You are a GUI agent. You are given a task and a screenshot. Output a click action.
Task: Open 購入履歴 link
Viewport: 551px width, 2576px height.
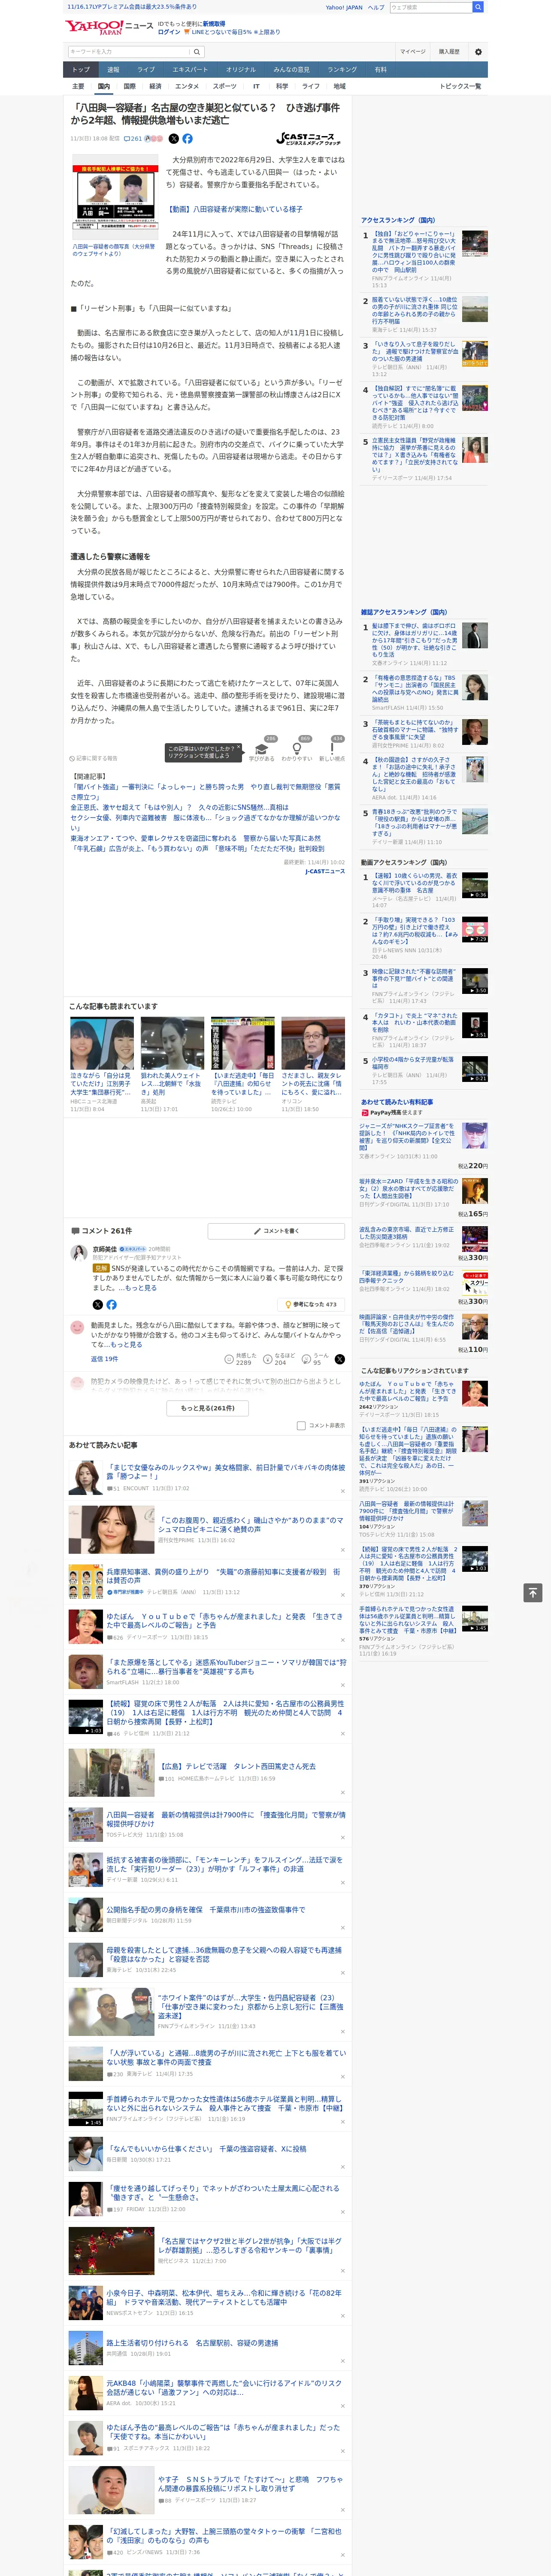[x=449, y=52]
